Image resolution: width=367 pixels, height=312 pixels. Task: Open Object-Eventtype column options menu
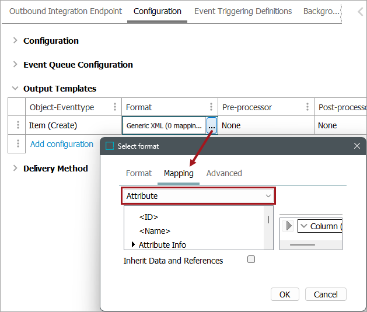click(115, 107)
